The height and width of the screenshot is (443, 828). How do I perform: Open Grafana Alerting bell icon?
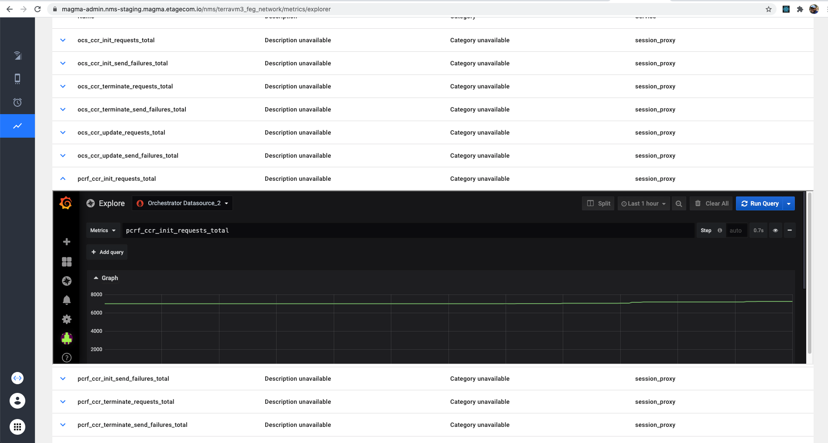(x=67, y=300)
